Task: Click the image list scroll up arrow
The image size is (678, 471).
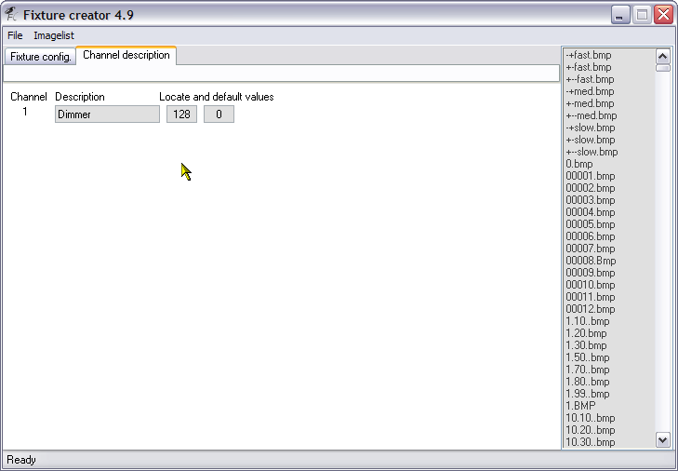Action: (662, 56)
